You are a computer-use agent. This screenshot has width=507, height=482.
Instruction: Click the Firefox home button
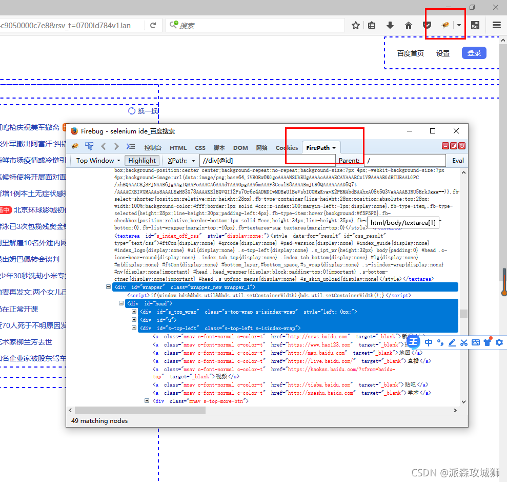coord(409,25)
